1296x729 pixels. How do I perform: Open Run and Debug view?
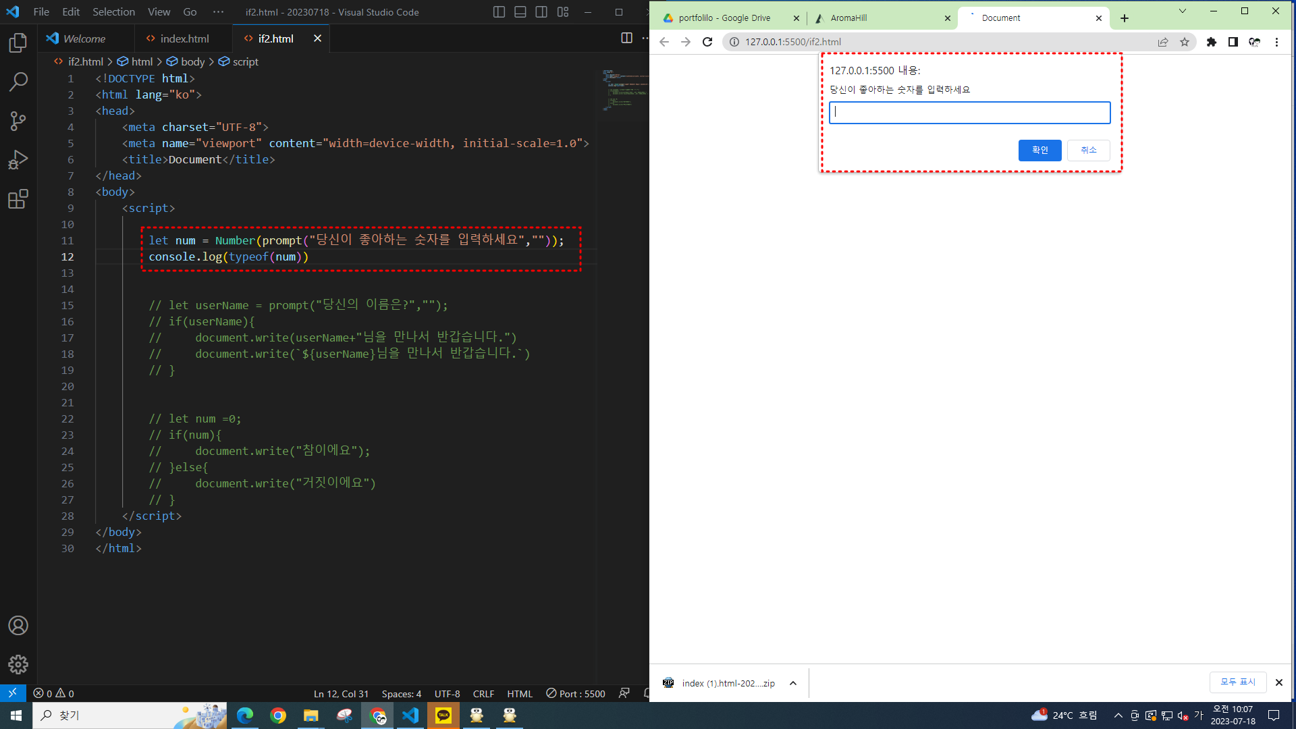[18, 160]
